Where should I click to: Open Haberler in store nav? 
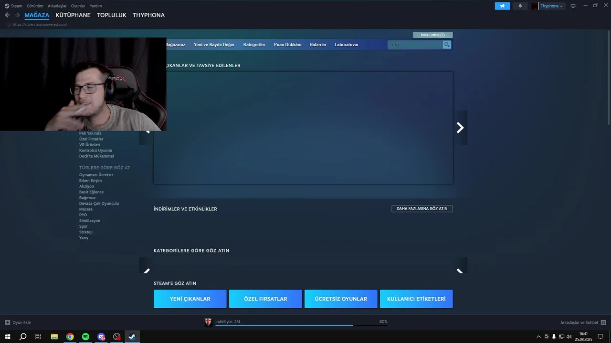coord(318,44)
